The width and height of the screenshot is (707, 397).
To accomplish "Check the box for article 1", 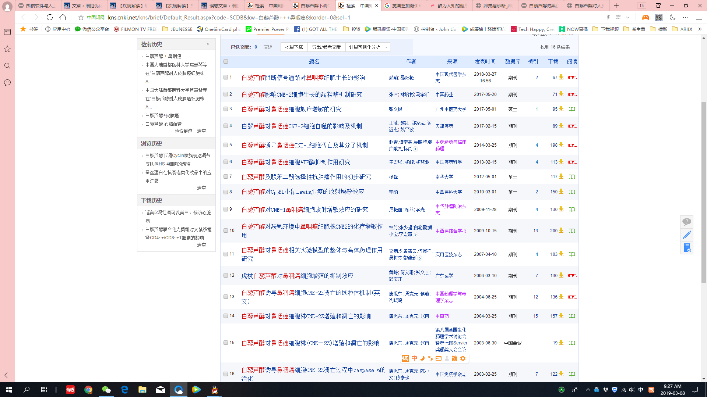I will click(226, 77).
